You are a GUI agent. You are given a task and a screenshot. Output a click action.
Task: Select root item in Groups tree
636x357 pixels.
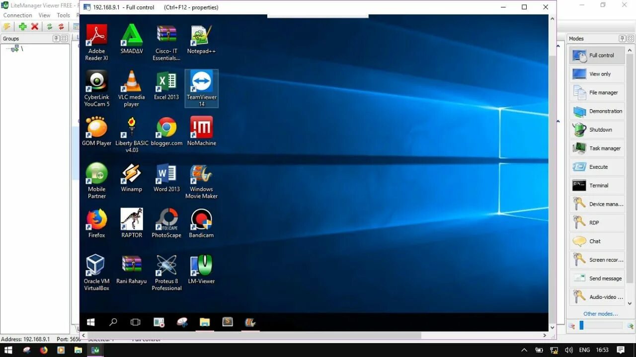[17, 49]
